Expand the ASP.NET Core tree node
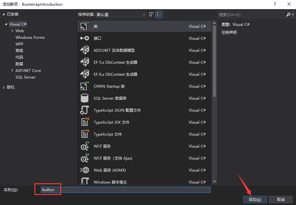Viewport: 296px width, 205px height. pyautogui.click(x=12, y=70)
